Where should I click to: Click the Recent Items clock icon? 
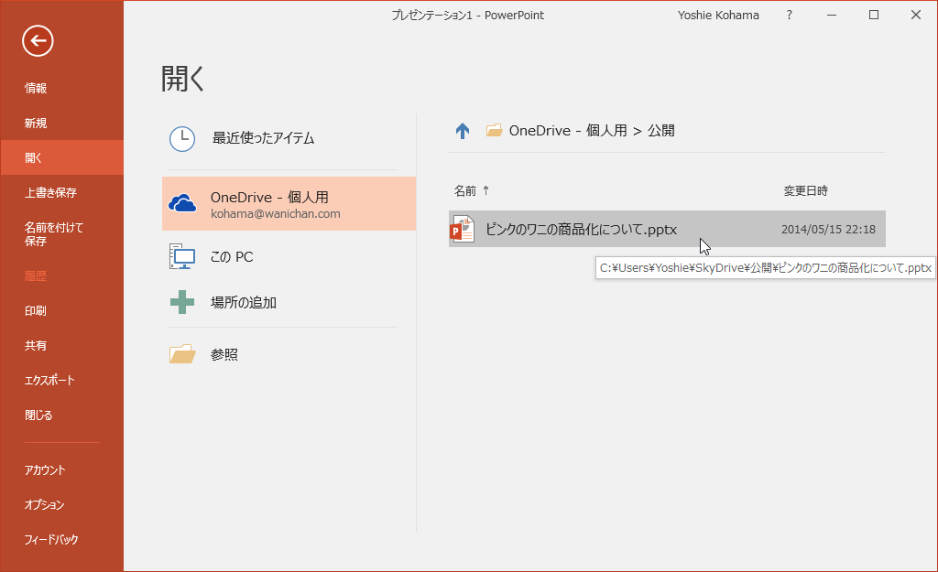[182, 138]
